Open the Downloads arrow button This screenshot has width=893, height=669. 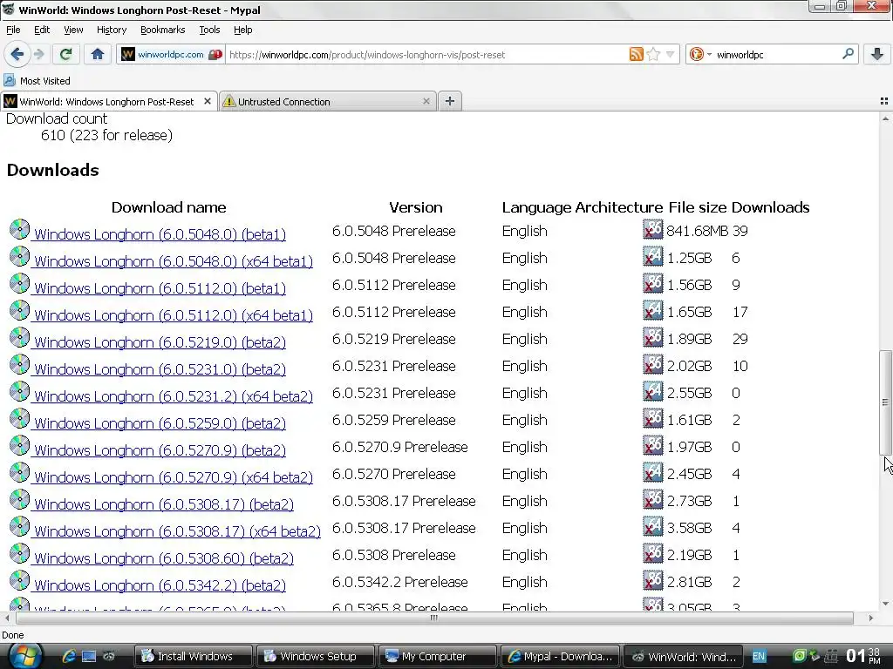pyautogui.click(x=877, y=54)
